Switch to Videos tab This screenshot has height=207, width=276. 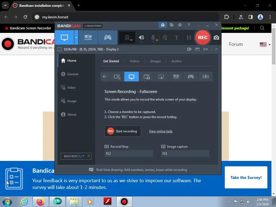[x=134, y=61]
